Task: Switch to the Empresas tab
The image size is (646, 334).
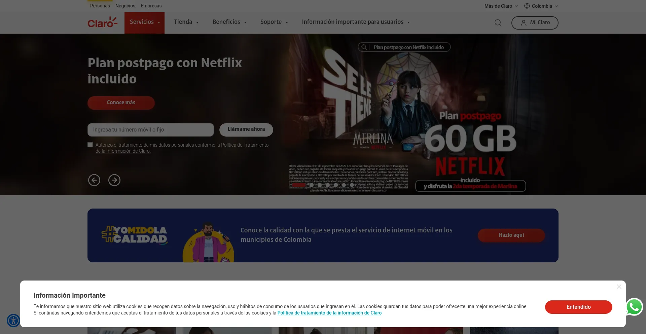Action: (x=151, y=6)
